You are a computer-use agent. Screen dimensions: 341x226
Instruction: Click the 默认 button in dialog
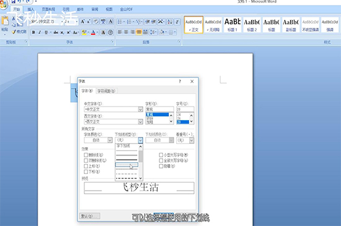coord(90,216)
